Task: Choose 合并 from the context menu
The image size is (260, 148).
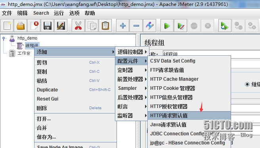Action: coord(75,128)
